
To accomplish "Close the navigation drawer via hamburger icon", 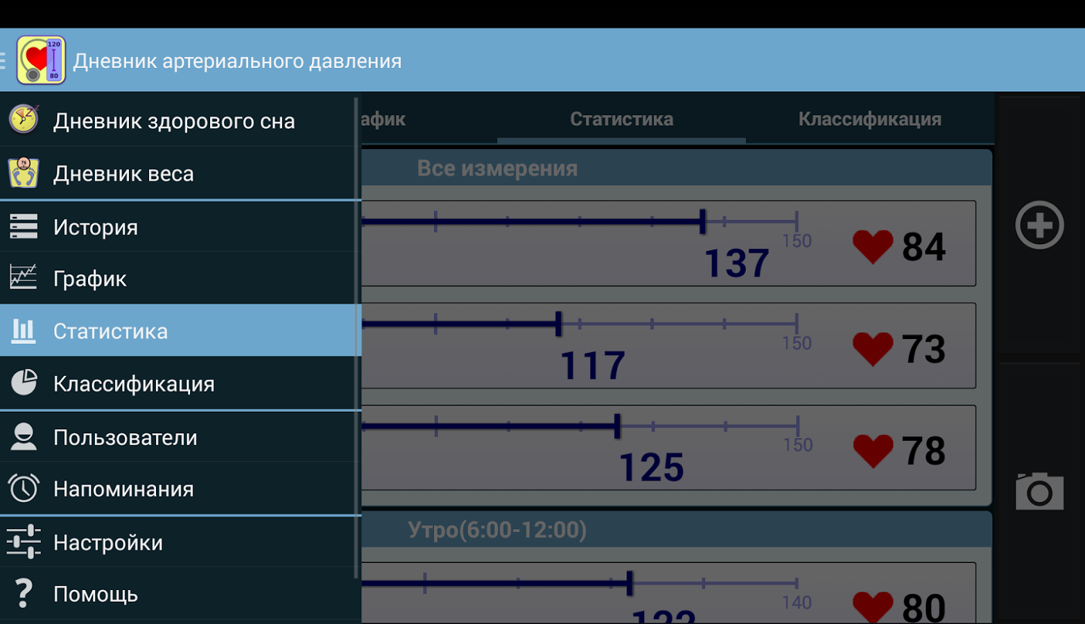I will click(x=3, y=61).
